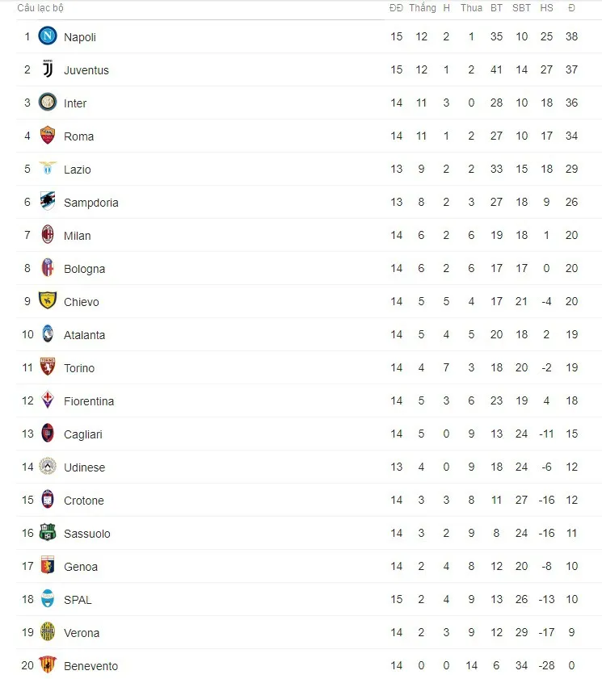Click the Sampdoria team badge

pyautogui.click(x=48, y=201)
